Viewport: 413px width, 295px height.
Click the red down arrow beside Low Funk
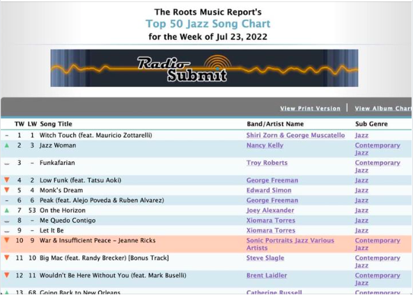pos(7,180)
